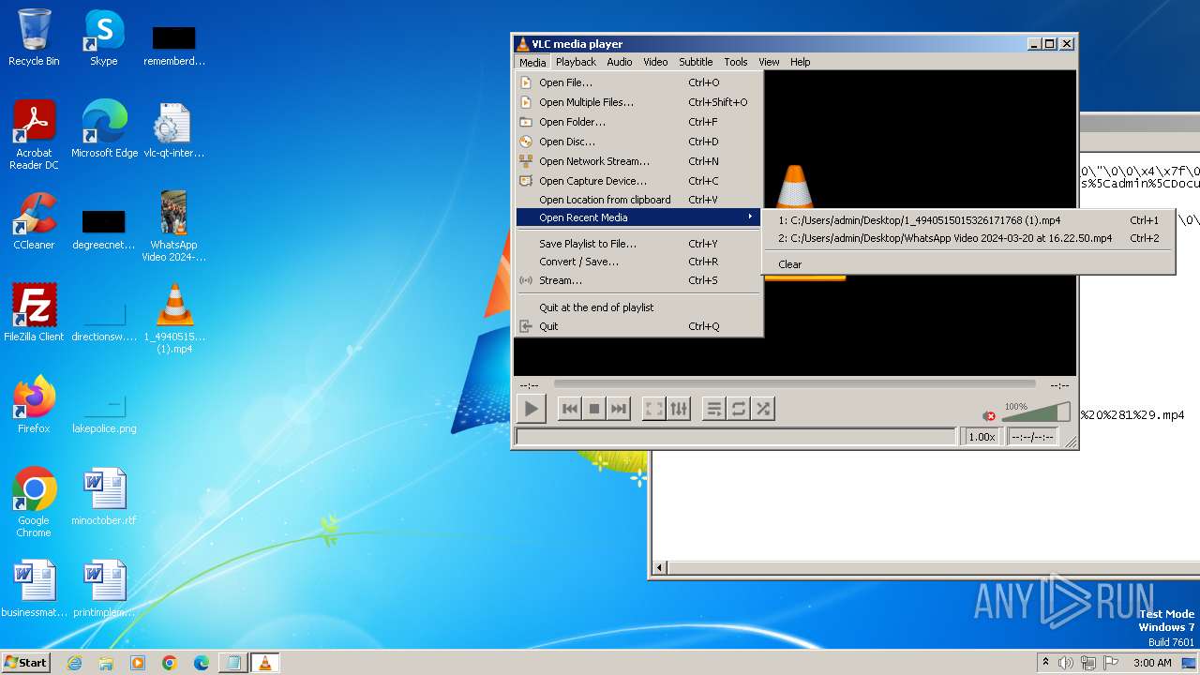Choose Quit from Media menu
Screen dimensions: 1200x675
[x=640, y=326]
